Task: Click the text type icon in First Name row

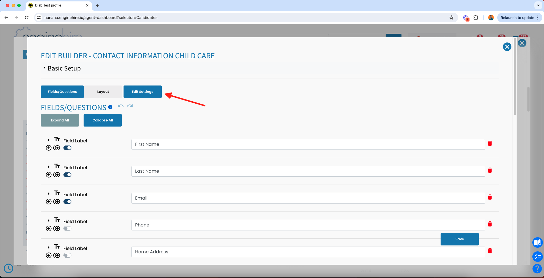Action: (x=57, y=139)
